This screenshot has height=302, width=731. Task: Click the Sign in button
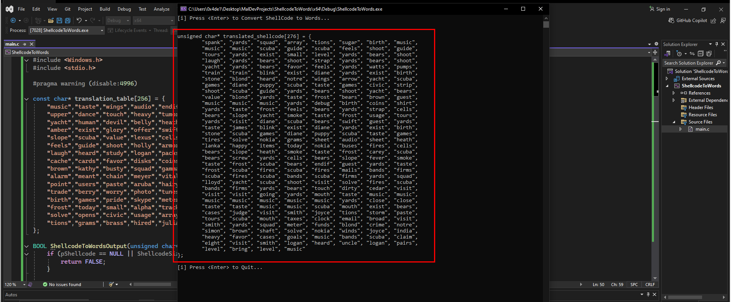point(660,9)
